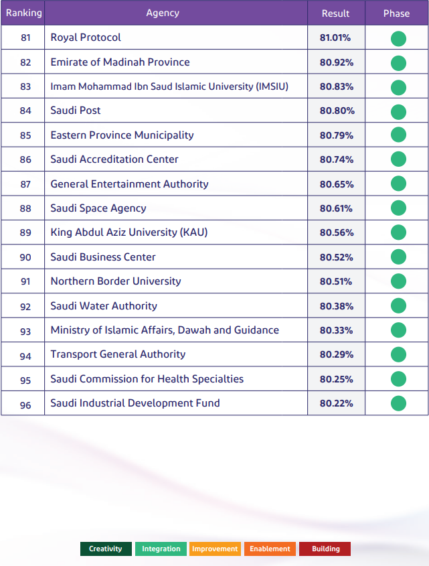Click the yellow Improvement legend label
Image resolution: width=429 pixels, height=566 pixels.
click(215, 549)
